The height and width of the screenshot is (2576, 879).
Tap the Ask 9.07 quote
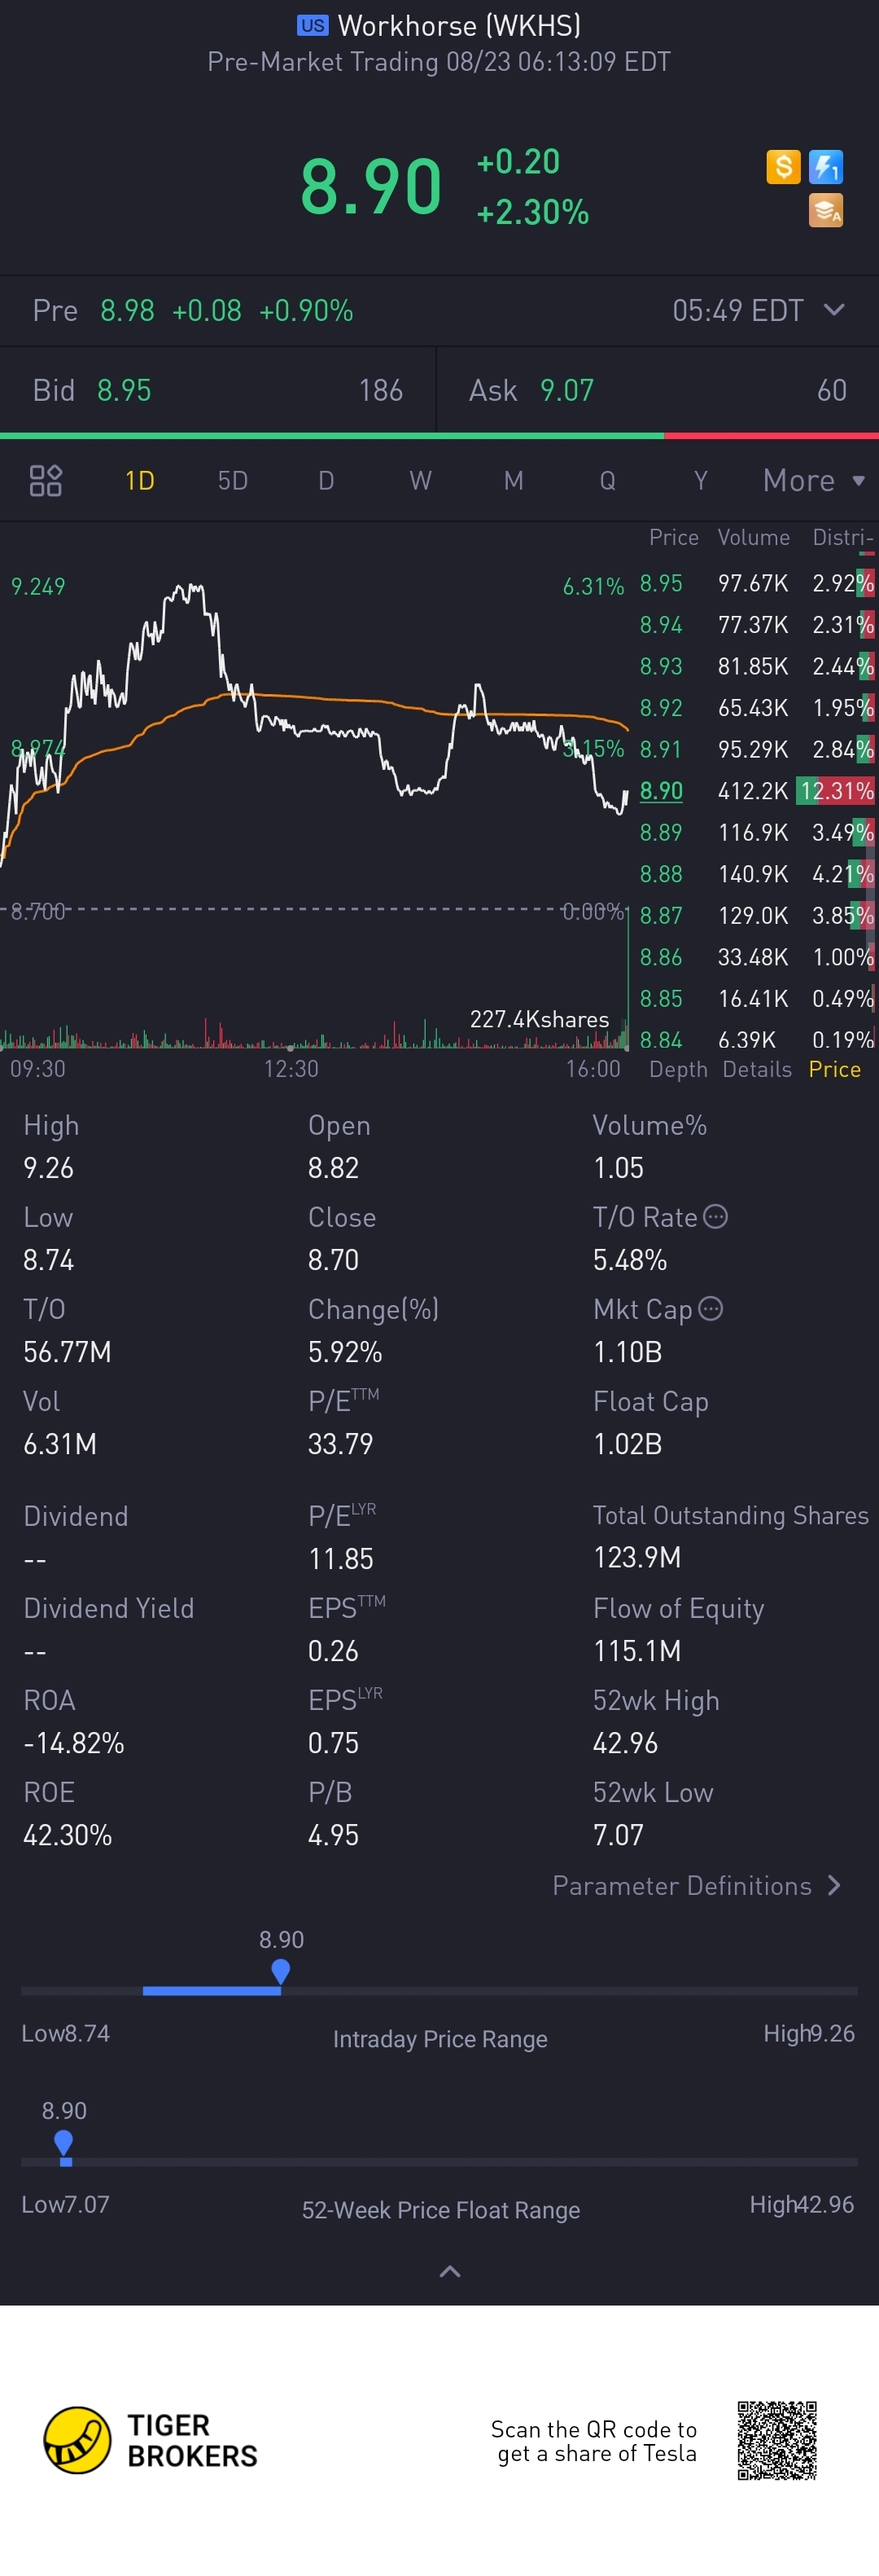pos(658,390)
